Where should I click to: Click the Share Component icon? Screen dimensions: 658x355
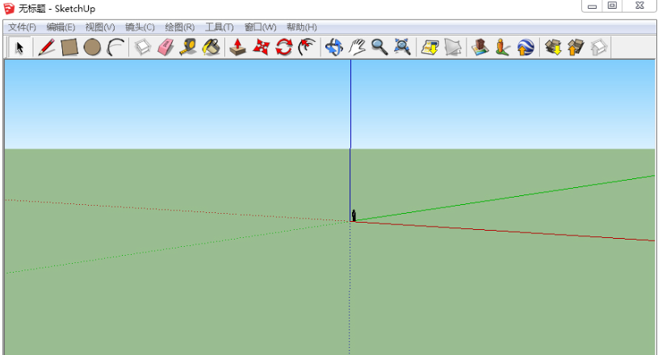coord(599,47)
